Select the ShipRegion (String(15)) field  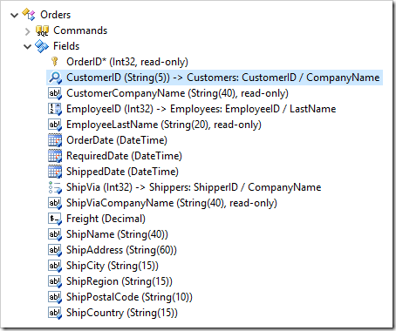(119, 281)
